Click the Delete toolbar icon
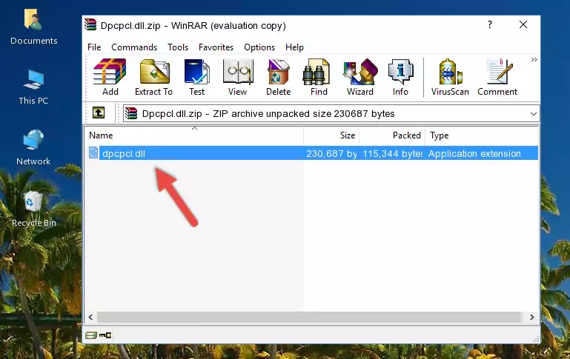This screenshot has width=570, height=359. click(278, 77)
